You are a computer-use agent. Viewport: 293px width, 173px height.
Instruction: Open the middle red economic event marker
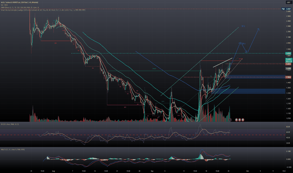pos(240,120)
